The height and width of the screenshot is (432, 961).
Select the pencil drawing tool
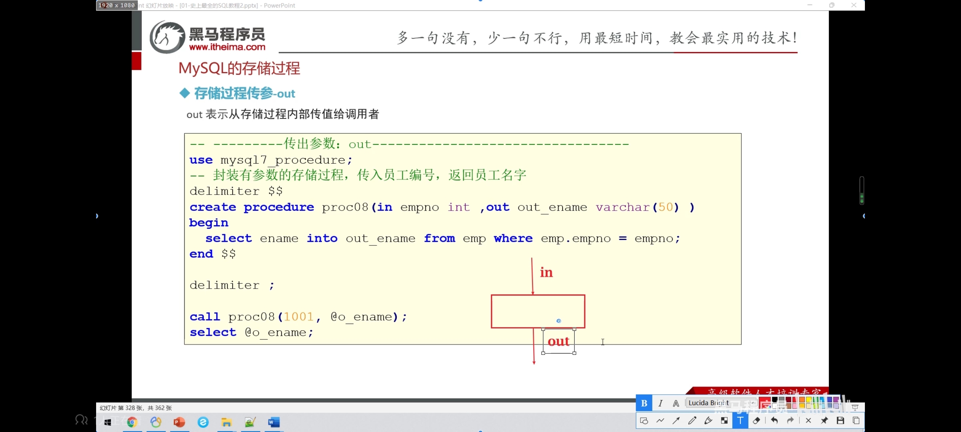click(692, 420)
